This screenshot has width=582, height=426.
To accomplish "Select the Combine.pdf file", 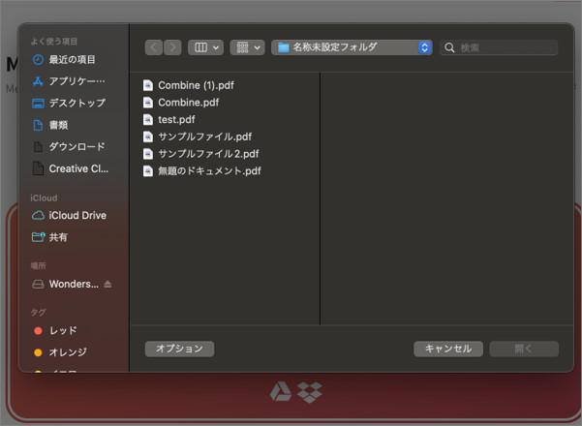I will pyautogui.click(x=181, y=103).
